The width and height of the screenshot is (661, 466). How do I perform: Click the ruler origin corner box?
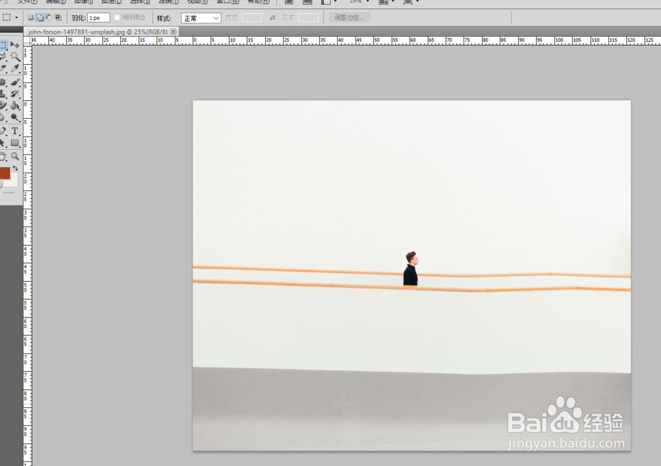27,41
